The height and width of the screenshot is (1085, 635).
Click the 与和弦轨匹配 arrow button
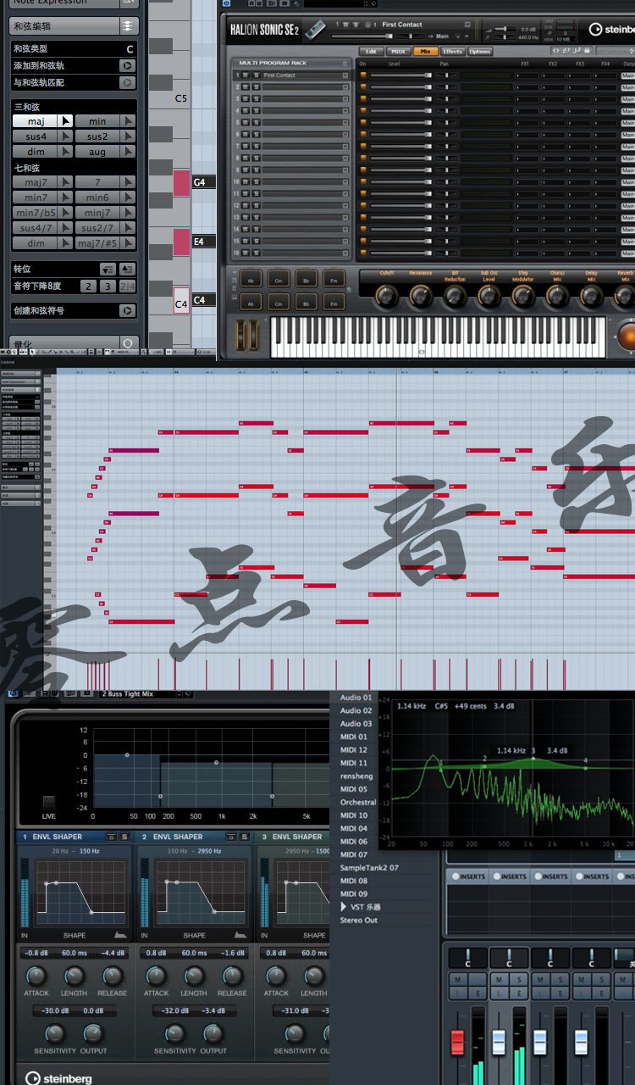pyautogui.click(x=127, y=82)
